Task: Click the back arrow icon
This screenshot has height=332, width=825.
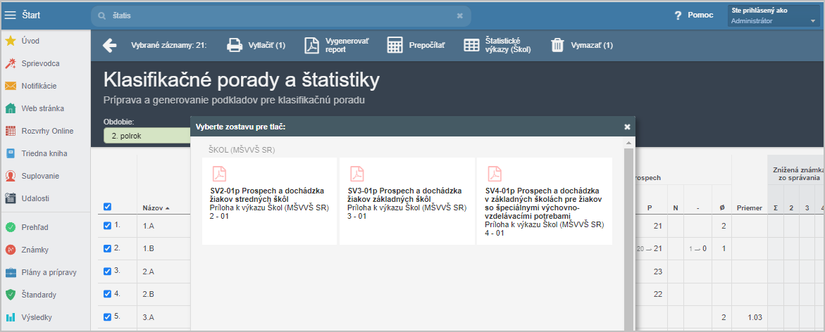Action: [109, 46]
